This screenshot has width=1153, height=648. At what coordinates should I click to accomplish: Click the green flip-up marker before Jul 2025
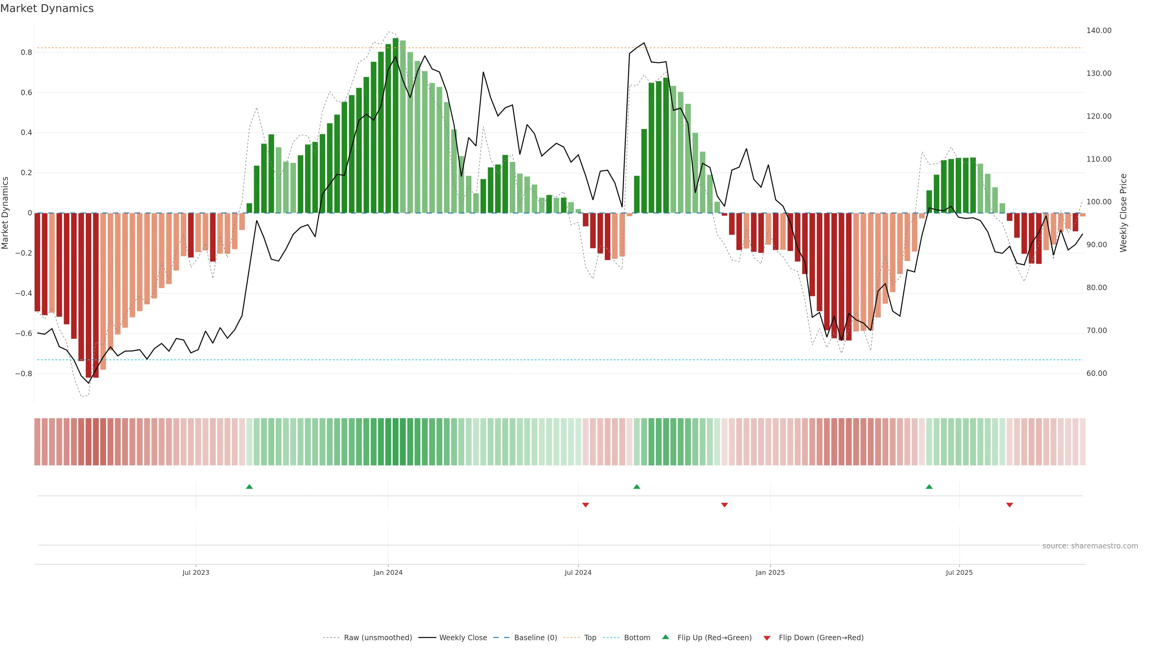[929, 487]
